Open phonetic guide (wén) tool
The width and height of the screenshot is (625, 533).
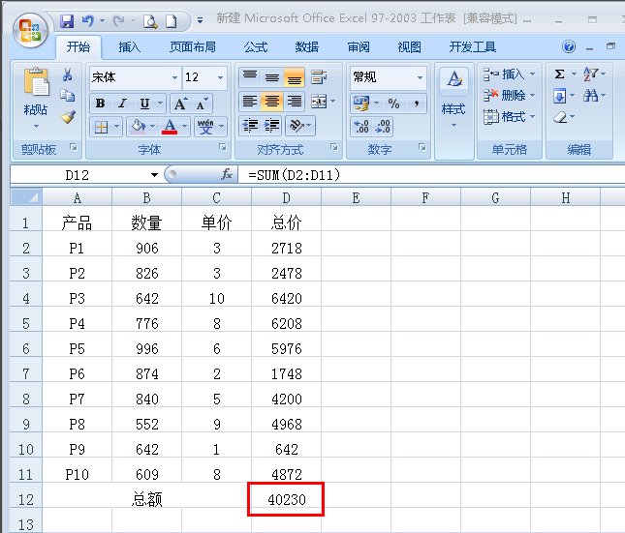205,127
